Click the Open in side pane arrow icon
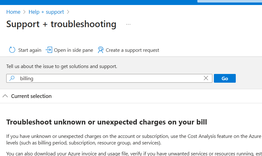Screen dimensions: 262x156 [49, 50]
